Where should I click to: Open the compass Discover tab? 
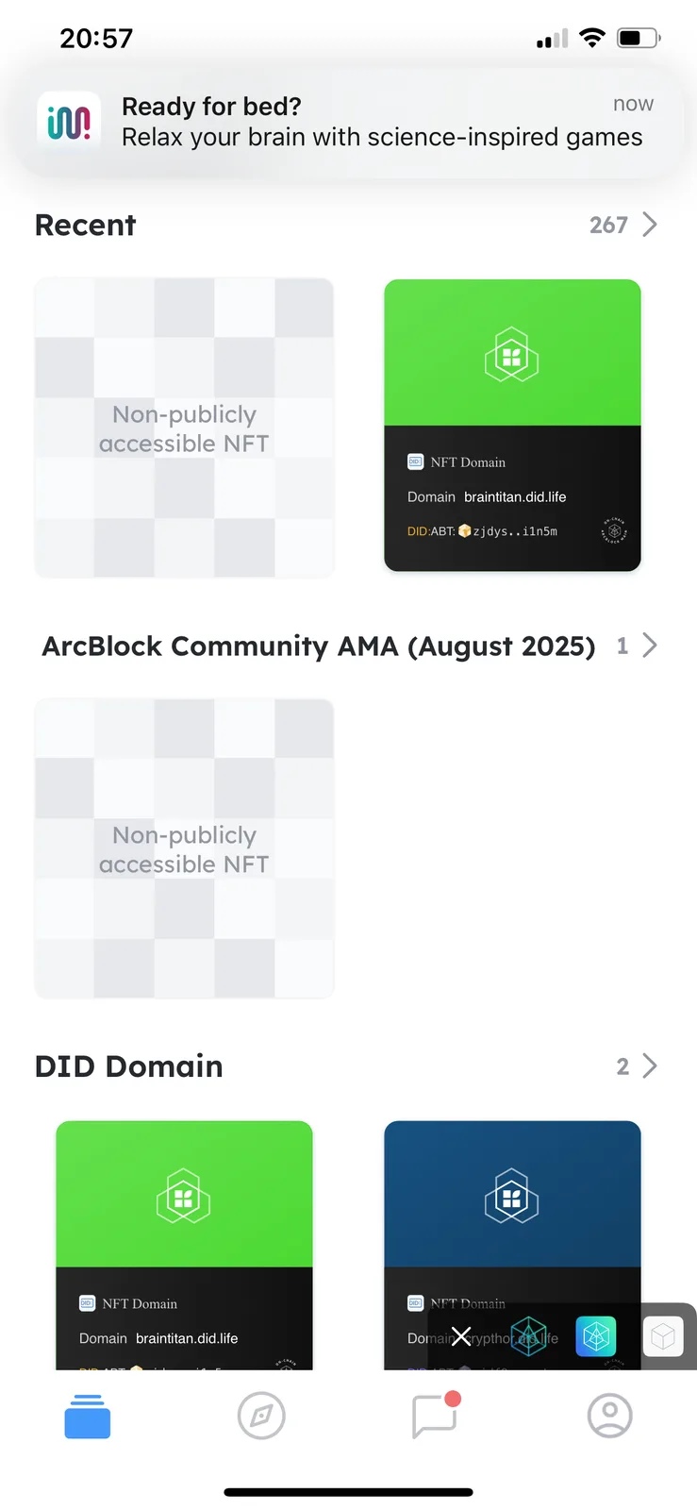tap(261, 1416)
